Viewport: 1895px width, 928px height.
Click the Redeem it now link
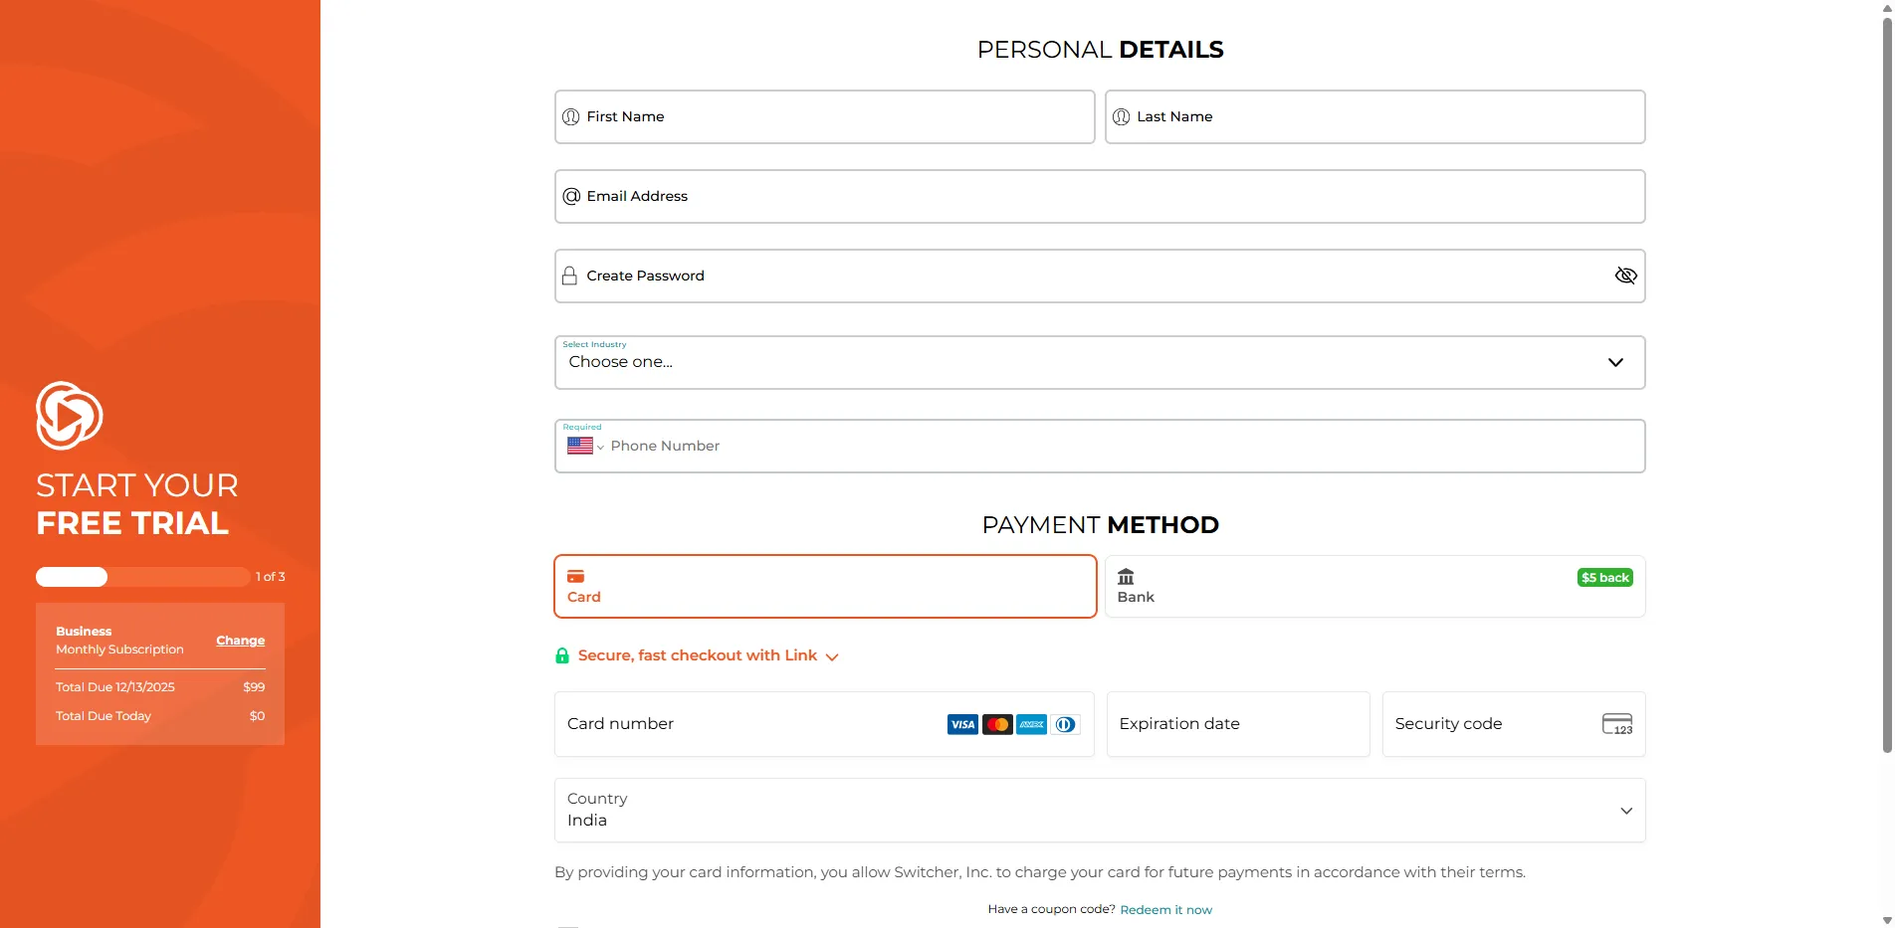(1165, 910)
